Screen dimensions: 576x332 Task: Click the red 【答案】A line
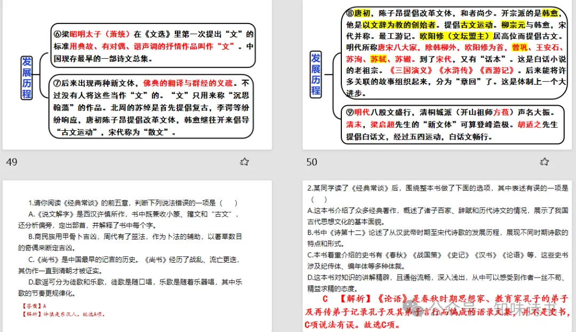(34, 306)
